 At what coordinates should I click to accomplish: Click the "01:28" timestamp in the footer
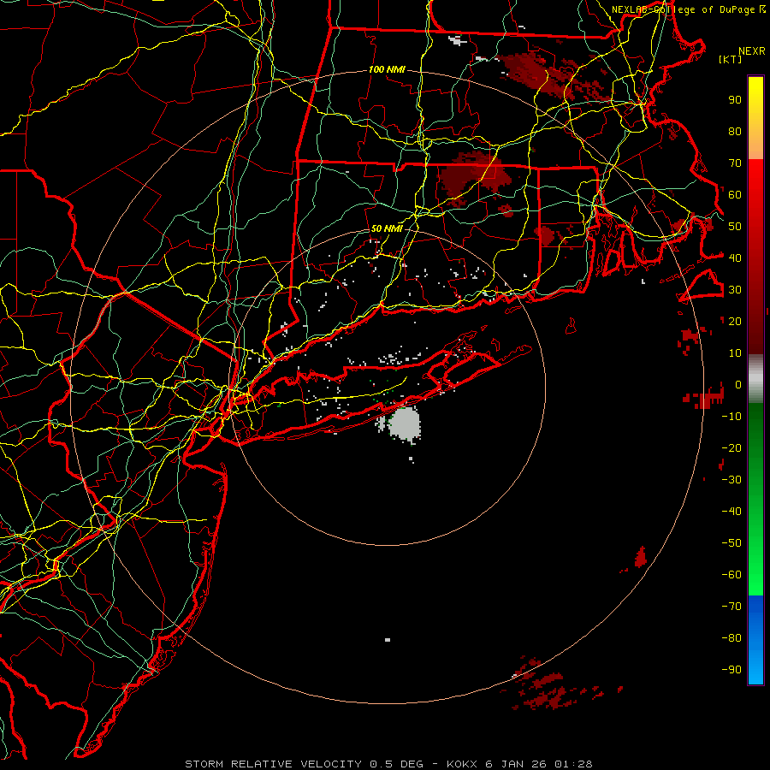573,764
